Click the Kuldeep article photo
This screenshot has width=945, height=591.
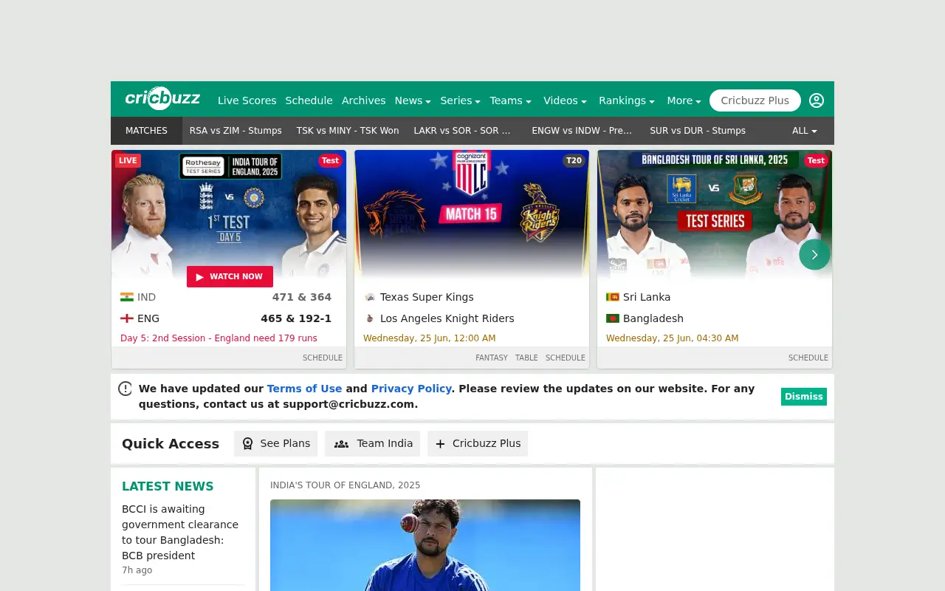425,545
